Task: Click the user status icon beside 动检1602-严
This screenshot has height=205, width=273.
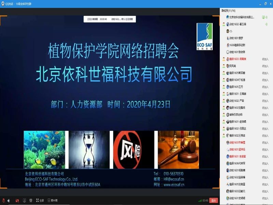Action: pyautogui.click(x=224, y=101)
